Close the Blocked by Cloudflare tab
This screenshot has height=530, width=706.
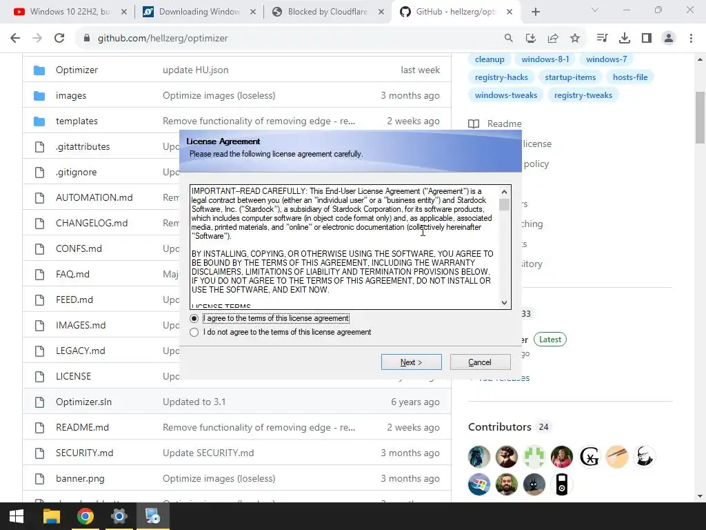[x=381, y=12]
